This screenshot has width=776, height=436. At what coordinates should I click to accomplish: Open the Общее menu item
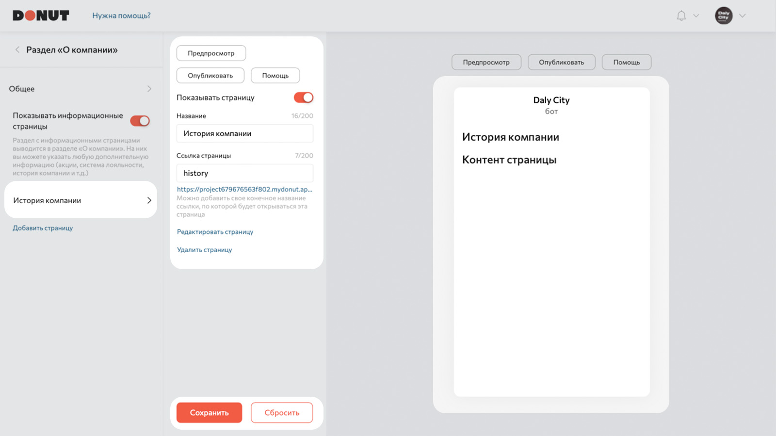tap(81, 89)
